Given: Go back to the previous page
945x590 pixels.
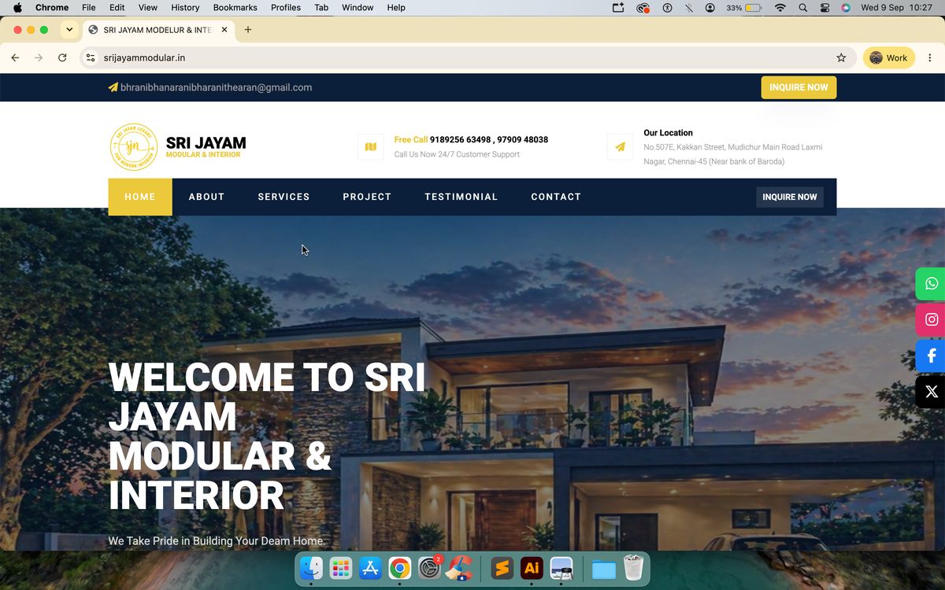Looking at the screenshot, I should click(15, 57).
